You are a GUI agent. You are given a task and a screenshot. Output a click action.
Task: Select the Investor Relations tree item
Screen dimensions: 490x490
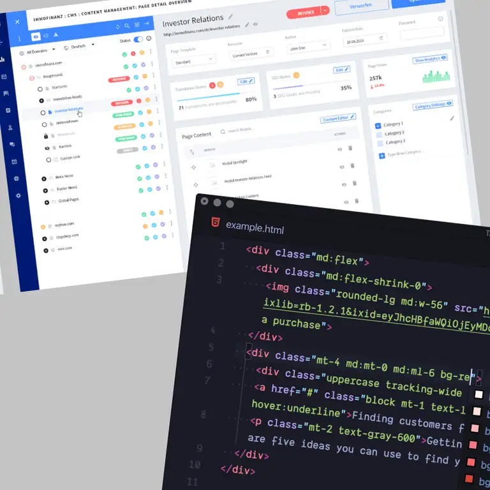point(68,110)
